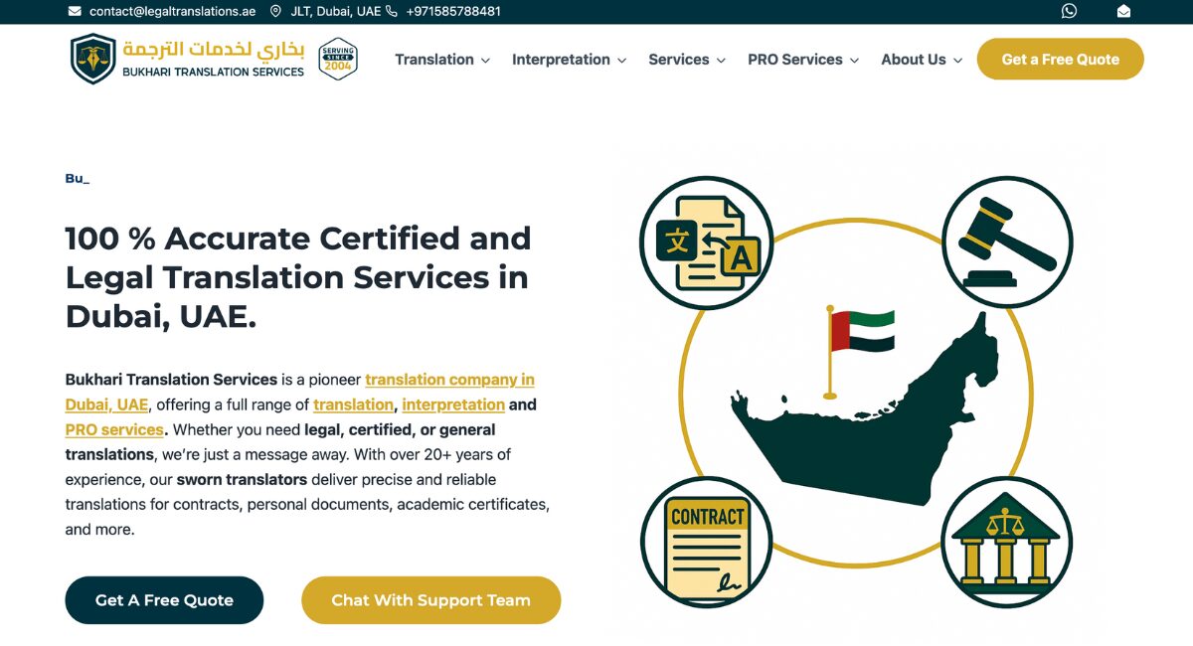1193x646 pixels.
Task: Click the small 'Bu_' typing text
Action: point(78,179)
